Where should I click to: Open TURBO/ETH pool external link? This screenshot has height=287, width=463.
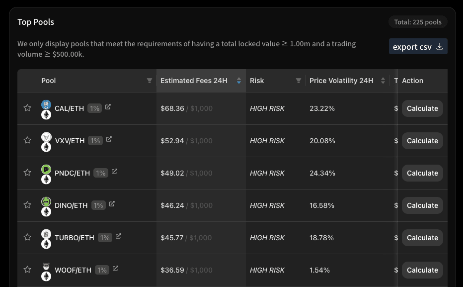(118, 236)
